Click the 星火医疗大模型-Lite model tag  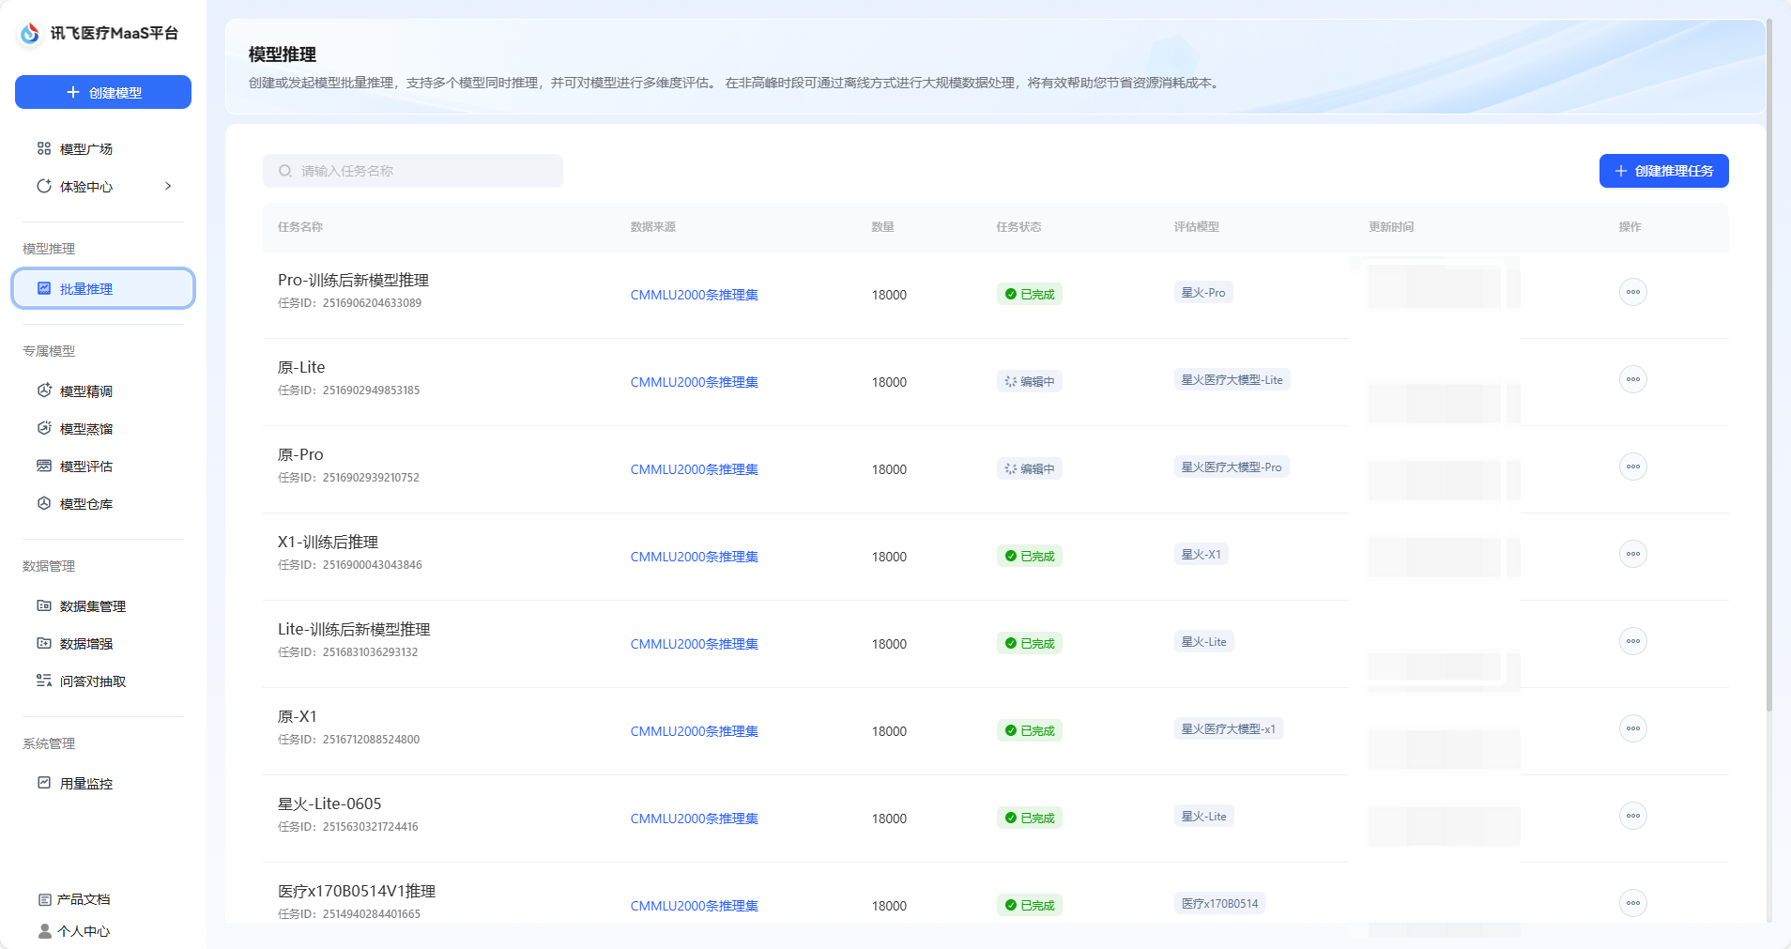click(x=1232, y=380)
